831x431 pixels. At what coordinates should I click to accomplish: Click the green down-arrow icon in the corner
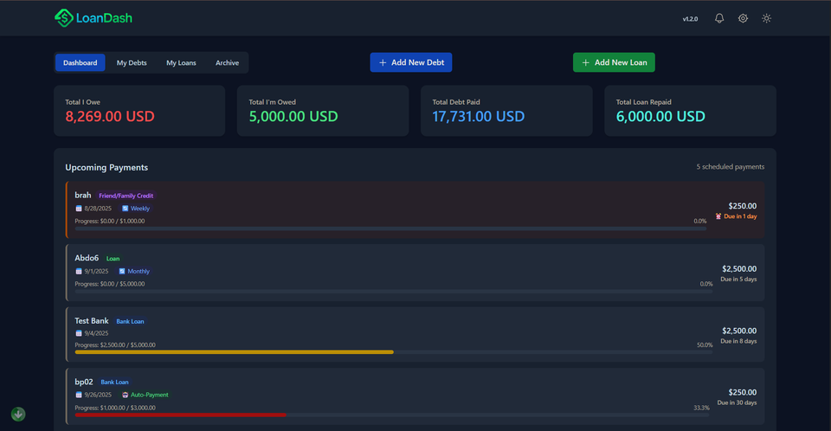point(18,415)
